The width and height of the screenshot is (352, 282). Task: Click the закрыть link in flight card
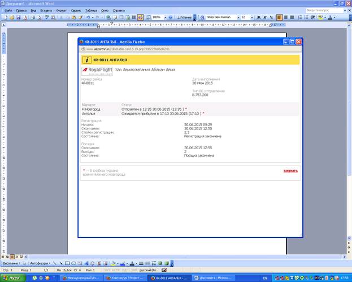click(290, 171)
